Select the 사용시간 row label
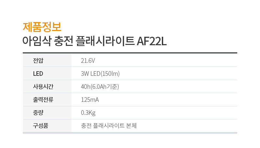 (x=43, y=87)
